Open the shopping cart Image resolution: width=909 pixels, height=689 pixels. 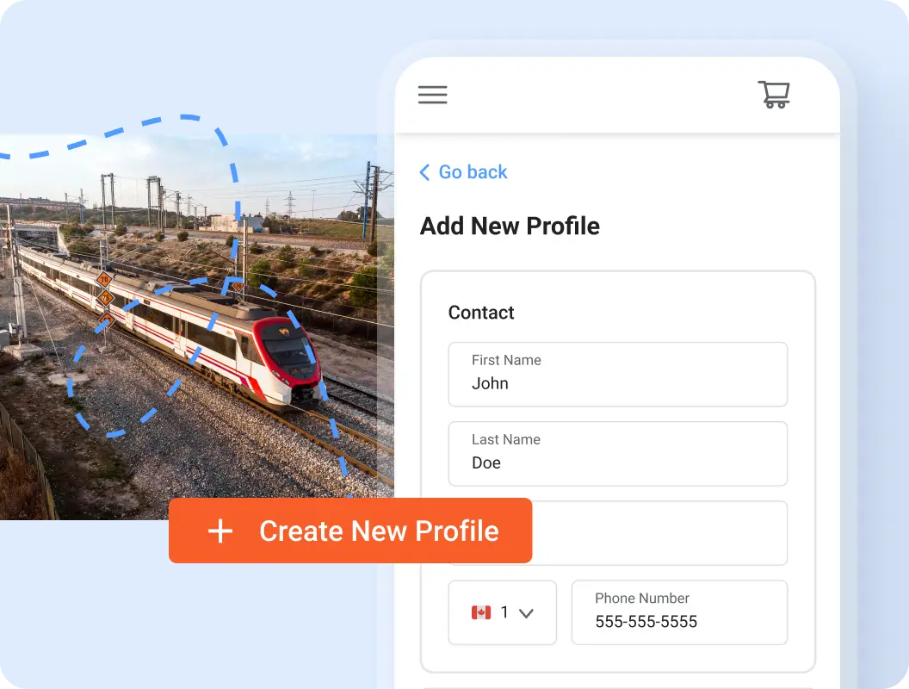click(x=774, y=95)
